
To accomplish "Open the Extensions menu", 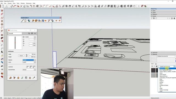I will point(29,3).
